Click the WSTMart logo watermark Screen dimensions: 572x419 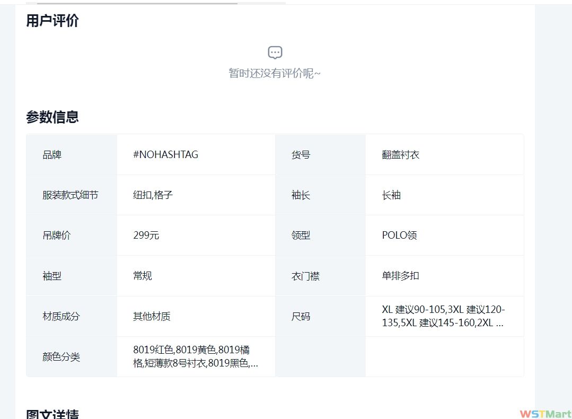click(x=544, y=414)
